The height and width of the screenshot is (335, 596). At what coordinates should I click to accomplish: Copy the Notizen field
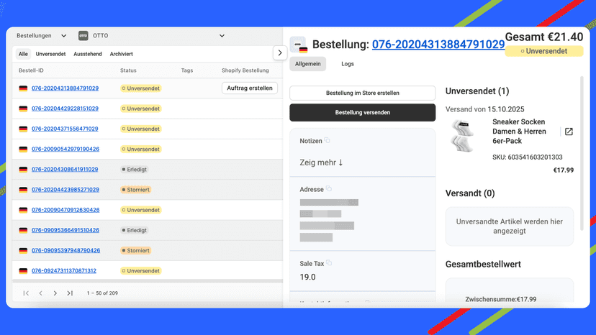[x=328, y=140]
